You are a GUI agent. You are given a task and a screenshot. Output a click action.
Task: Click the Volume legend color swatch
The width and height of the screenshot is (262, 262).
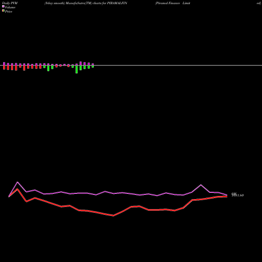coord(3,6)
